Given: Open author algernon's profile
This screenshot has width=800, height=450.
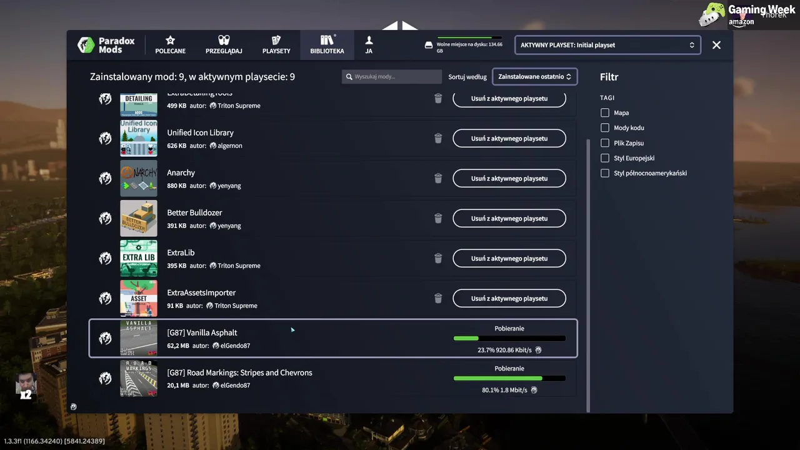Looking at the screenshot, I should [x=226, y=146].
